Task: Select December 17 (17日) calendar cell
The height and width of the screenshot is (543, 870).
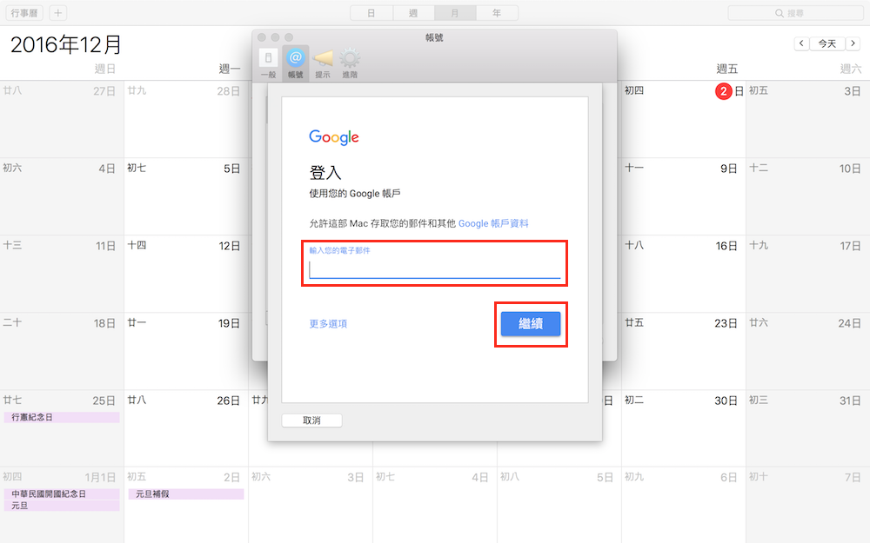Action: click(808, 274)
